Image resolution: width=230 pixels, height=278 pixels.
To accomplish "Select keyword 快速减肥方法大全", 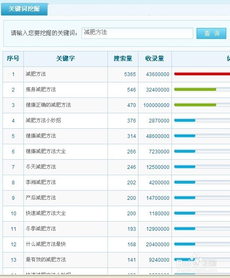I will point(46,213).
